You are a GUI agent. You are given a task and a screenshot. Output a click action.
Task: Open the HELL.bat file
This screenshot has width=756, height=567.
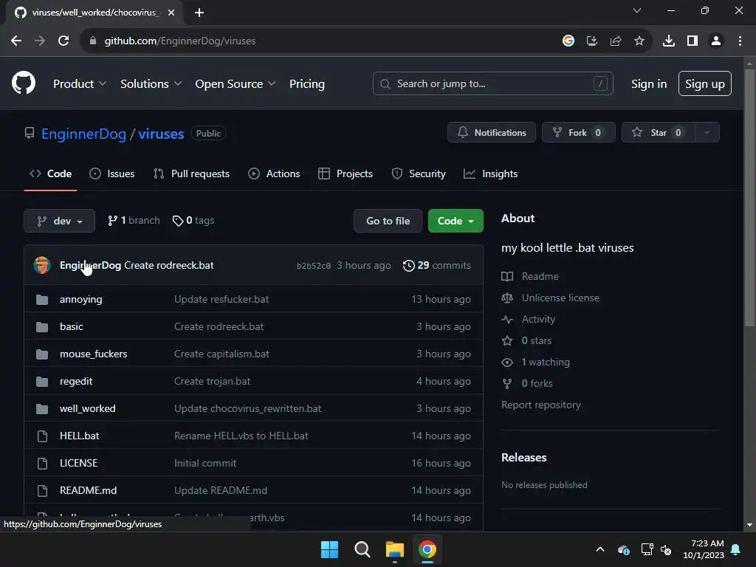click(80, 436)
